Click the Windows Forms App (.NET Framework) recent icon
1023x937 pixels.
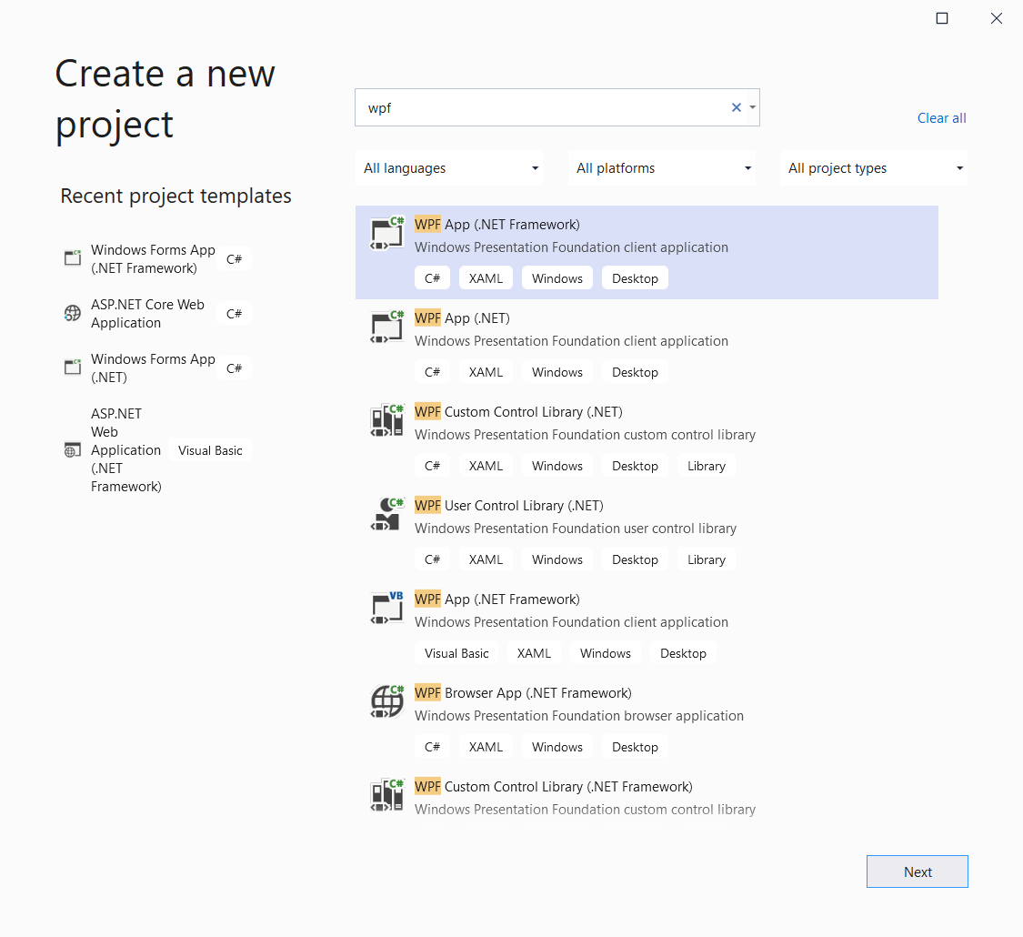point(72,258)
